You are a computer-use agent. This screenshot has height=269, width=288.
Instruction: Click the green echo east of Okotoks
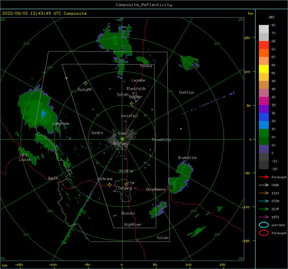157,209
